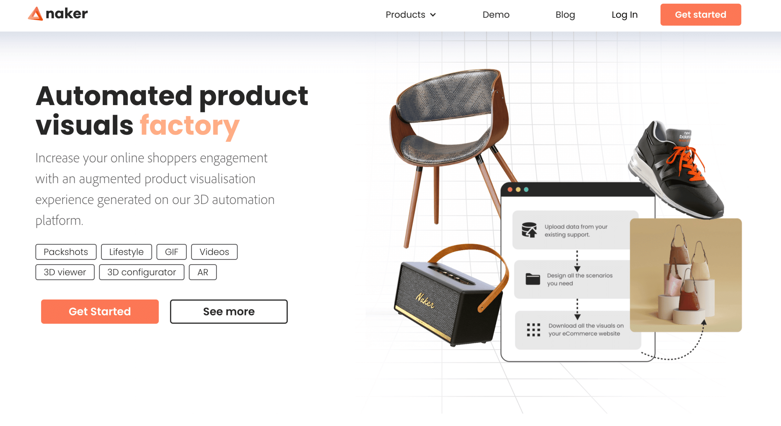Navigate to the Blog section
Viewport: 781px width, 426px height.
(565, 15)
